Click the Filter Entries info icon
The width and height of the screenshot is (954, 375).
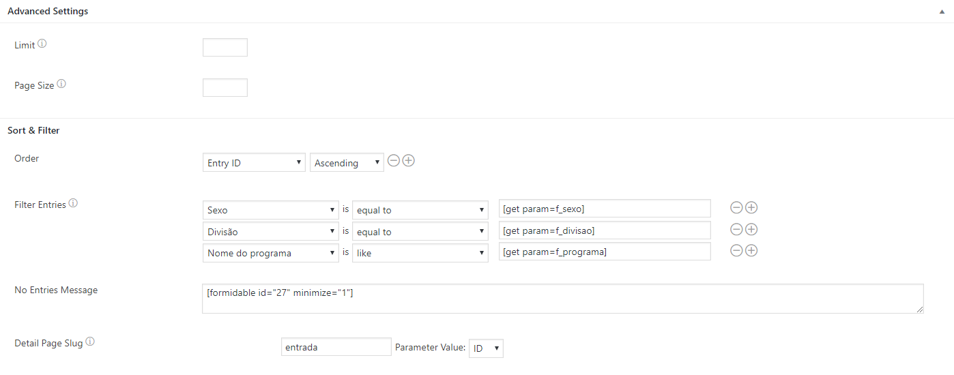tap(73, 204)
